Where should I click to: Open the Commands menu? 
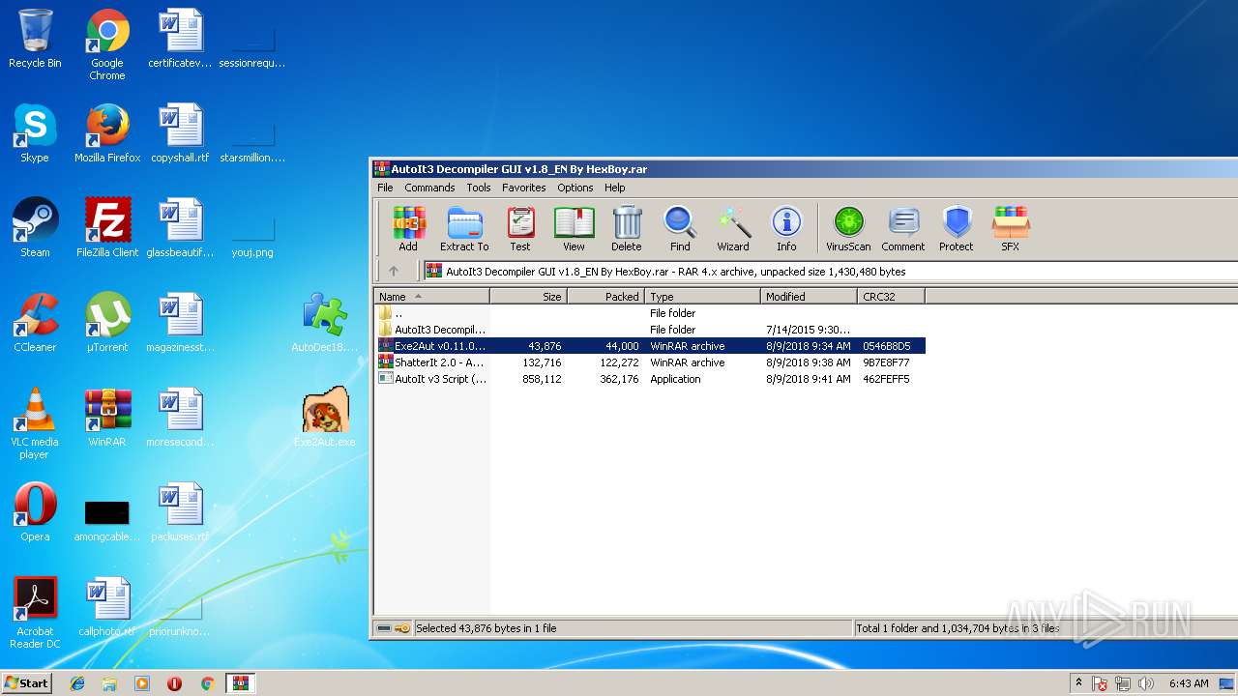coord(429,188)
